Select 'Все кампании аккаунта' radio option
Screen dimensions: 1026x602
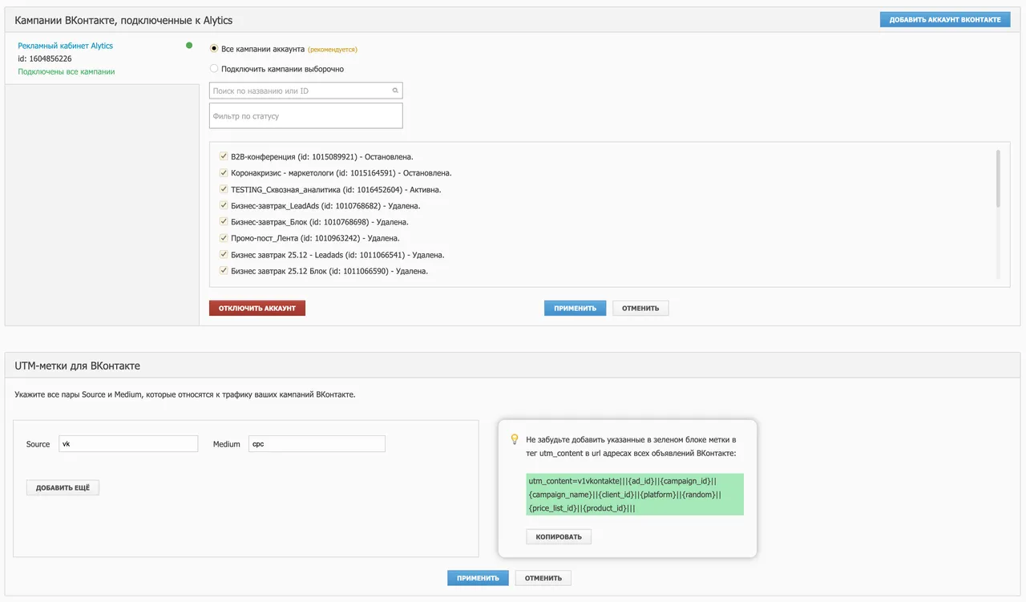click(214, 49)
